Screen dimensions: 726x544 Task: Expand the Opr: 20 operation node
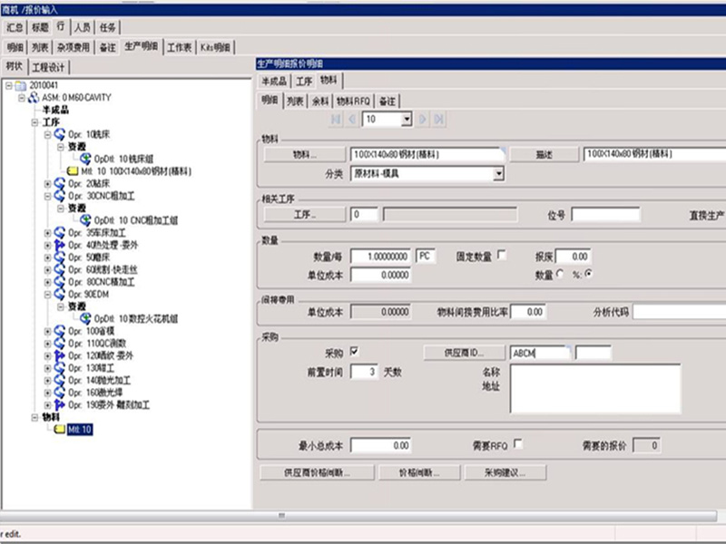[x=48, y=184]
